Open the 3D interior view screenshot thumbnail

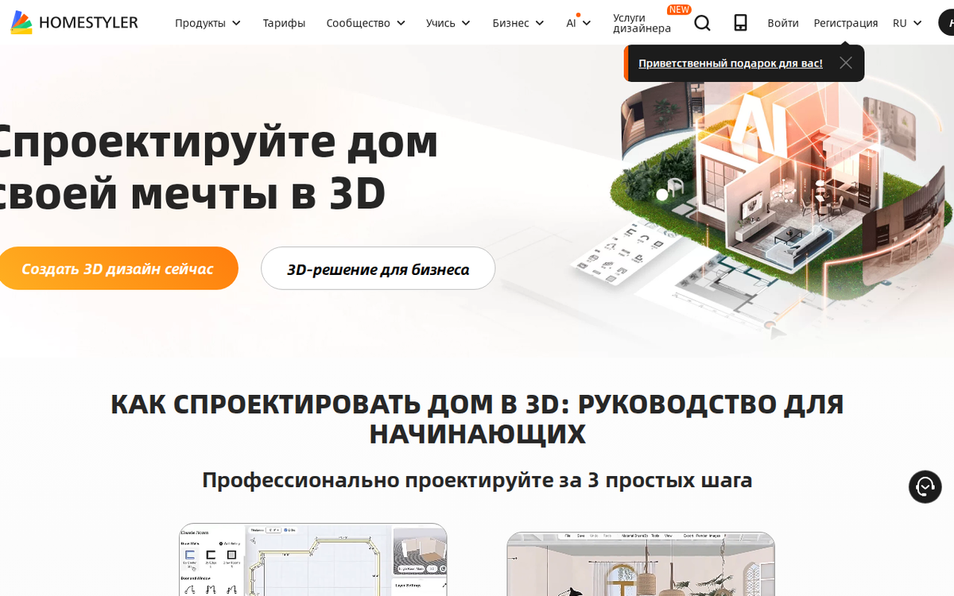(641, 563)
